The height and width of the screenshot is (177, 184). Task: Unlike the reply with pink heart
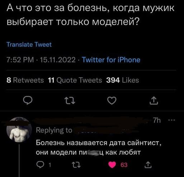tap(112, 165)
